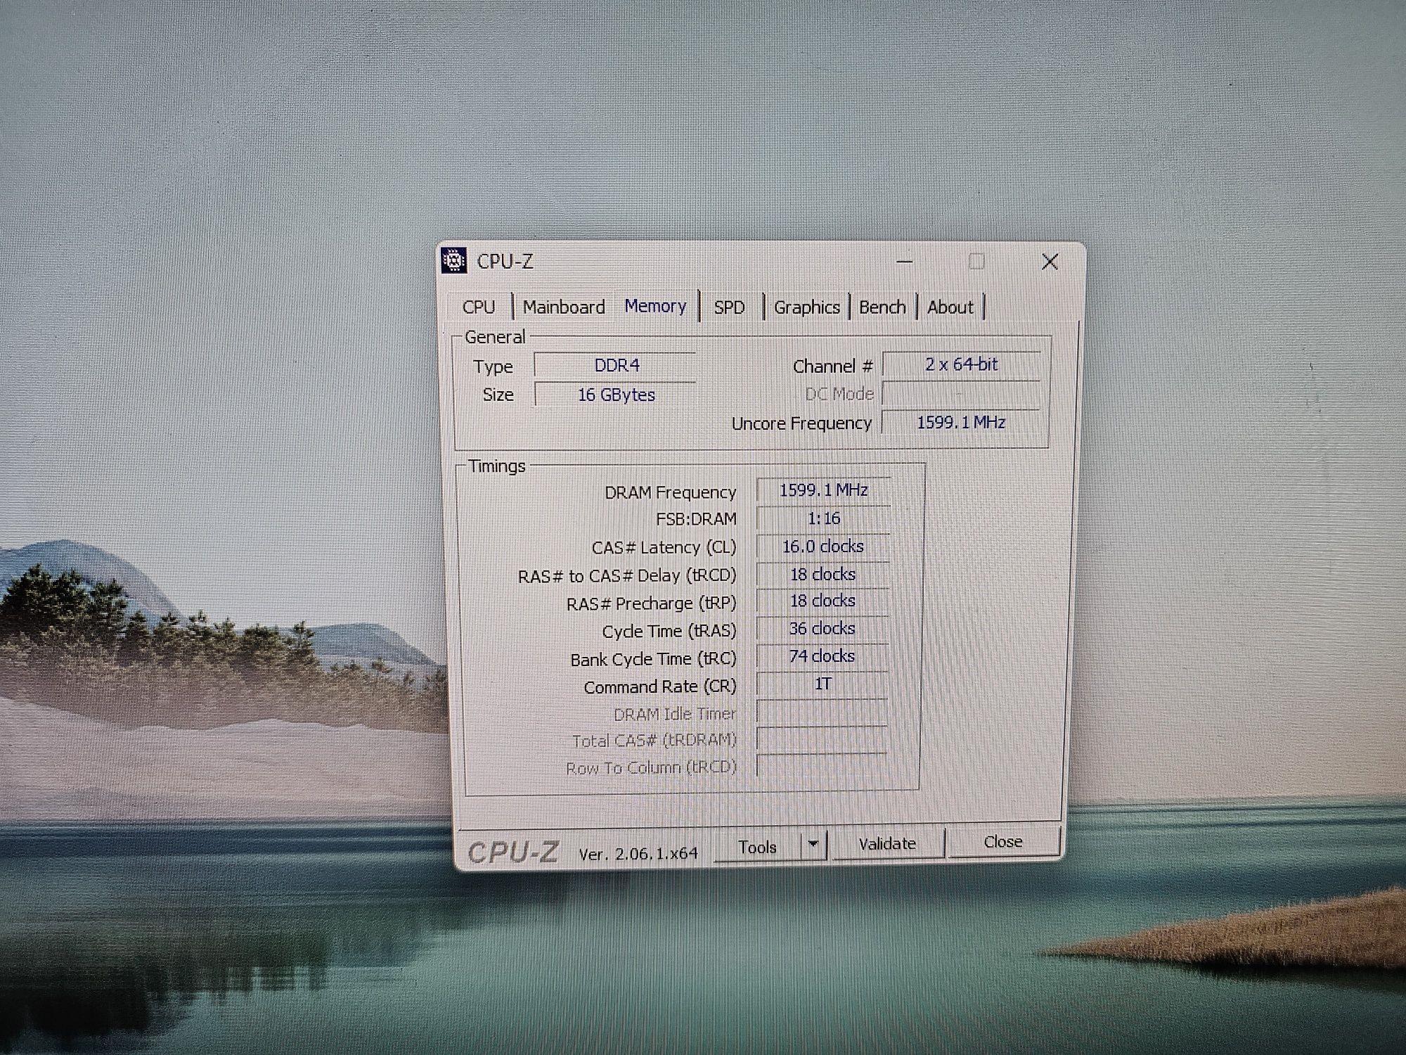This screenshot has width=1406, height=1055.
Task: Click the Close button at the bottom
Action: coord(1003,842)
